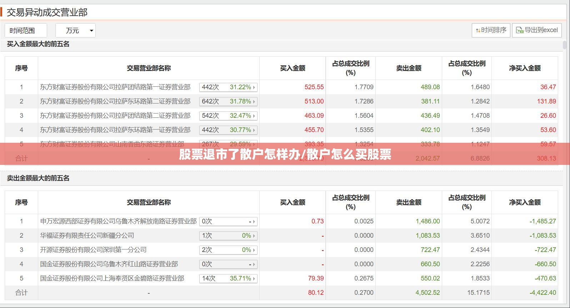Select net buy value 131.89

pos(546,101)
